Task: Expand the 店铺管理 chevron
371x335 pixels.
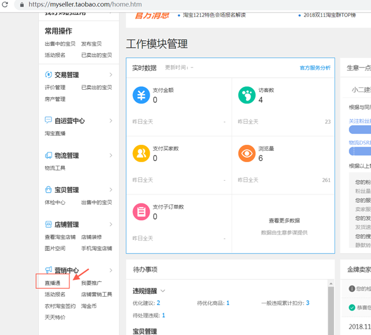Action: 111,224
